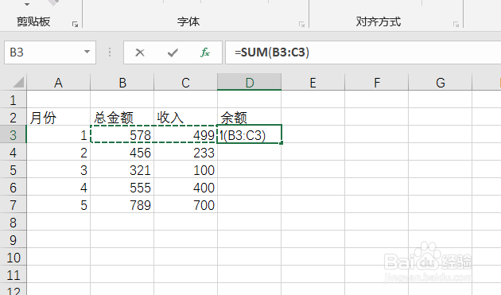Select column G header
Image resolution: width=501 pixels, height=295 pixels.
coord(440,83)
